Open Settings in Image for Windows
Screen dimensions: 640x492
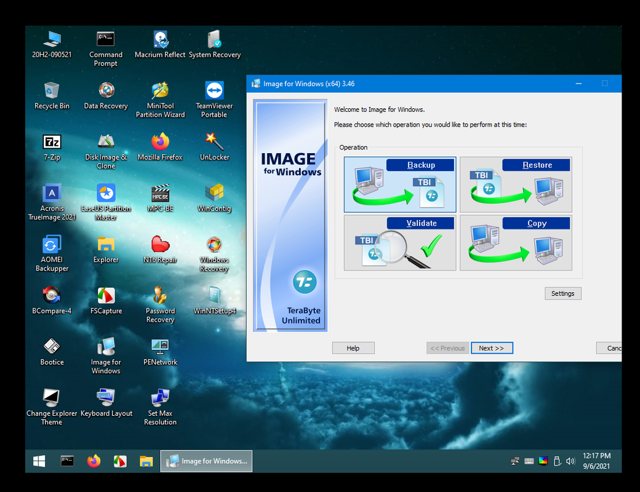563,293
